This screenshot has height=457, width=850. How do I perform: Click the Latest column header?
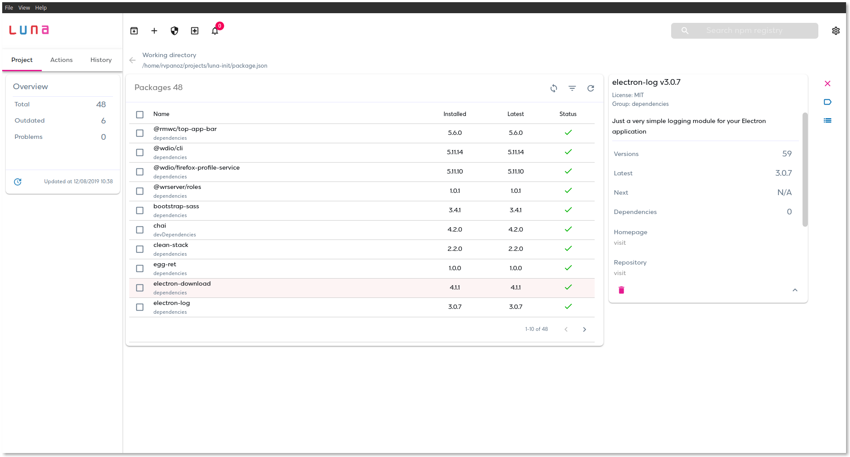(516, 114)
